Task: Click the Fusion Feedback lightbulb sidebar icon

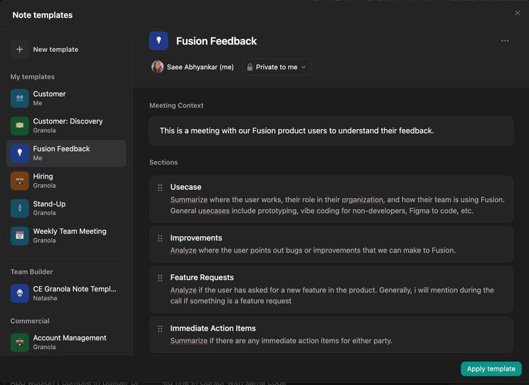Action: [x=20, y=153]
